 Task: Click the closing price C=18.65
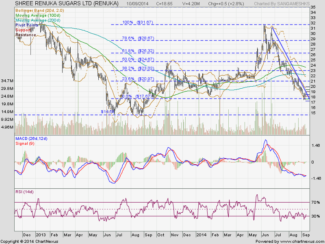point(165,4)
